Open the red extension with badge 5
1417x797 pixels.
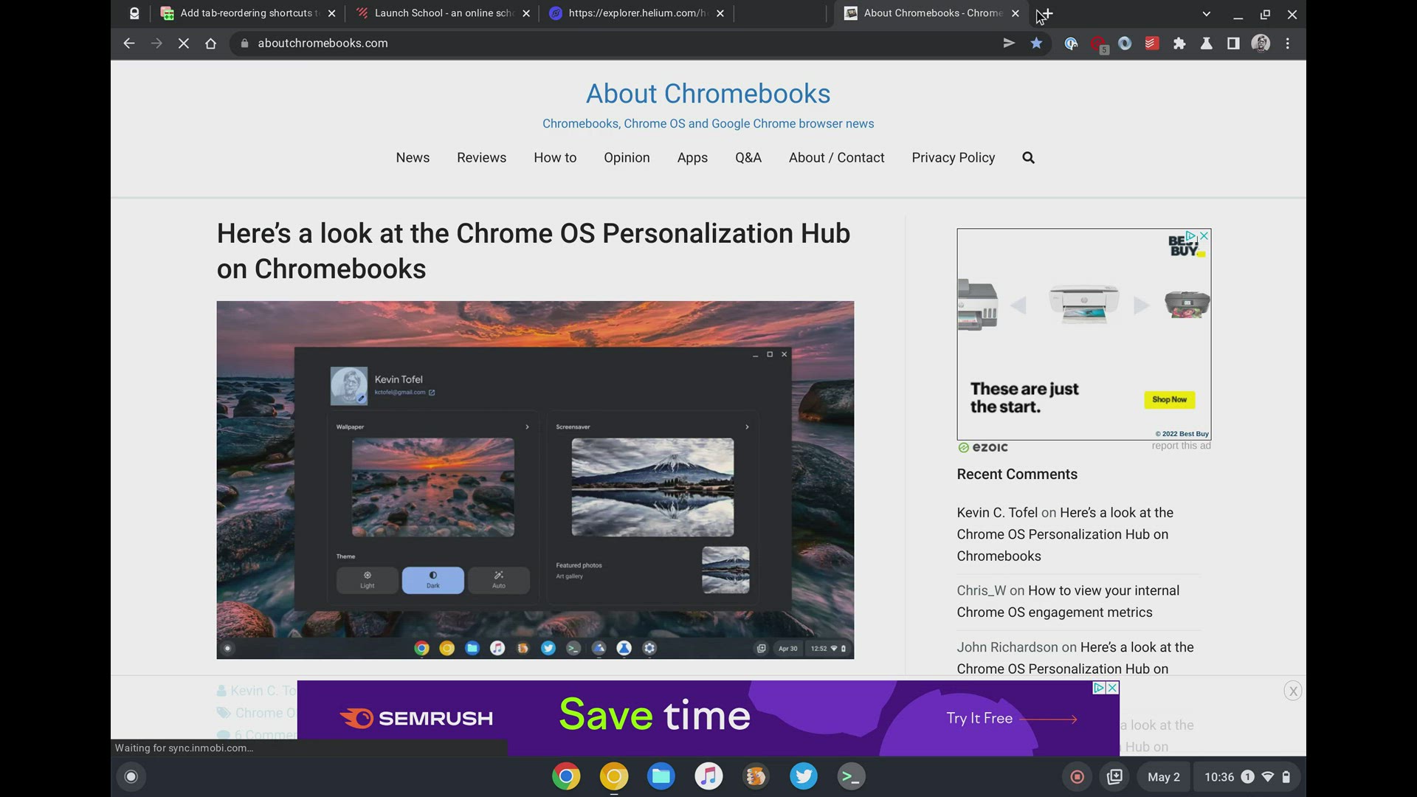tap(1098, 44)
